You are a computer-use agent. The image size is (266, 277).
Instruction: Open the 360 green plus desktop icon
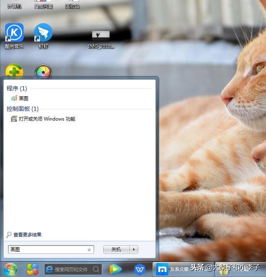14,71
